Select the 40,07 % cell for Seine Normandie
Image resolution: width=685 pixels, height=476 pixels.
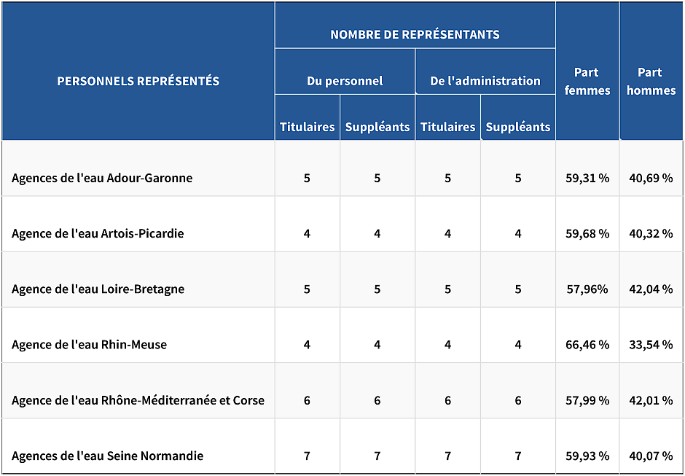tap(651, 456)
